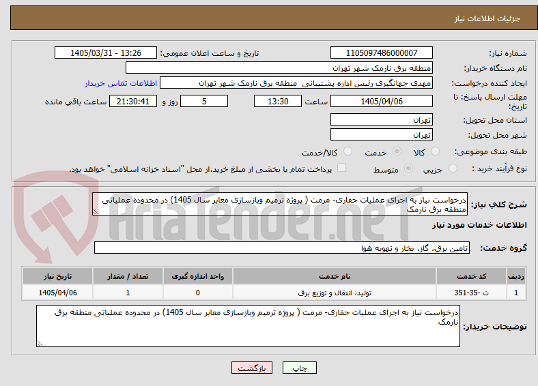Click the اطلاعات خدمات مورد نیاز heading
538x386 pixels.
click(x=479, y=225)
